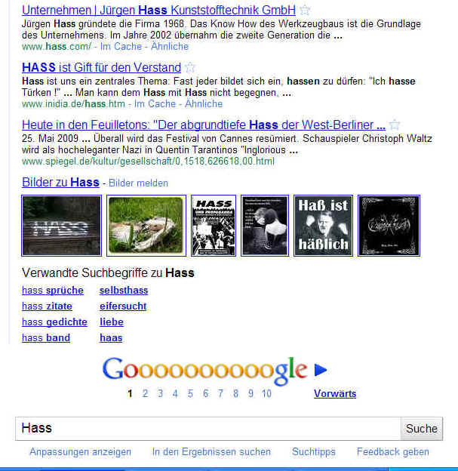Star the Heute in den Feuilletons result
This screenshot has height=471, width=458.
click(x=395, y=125)
